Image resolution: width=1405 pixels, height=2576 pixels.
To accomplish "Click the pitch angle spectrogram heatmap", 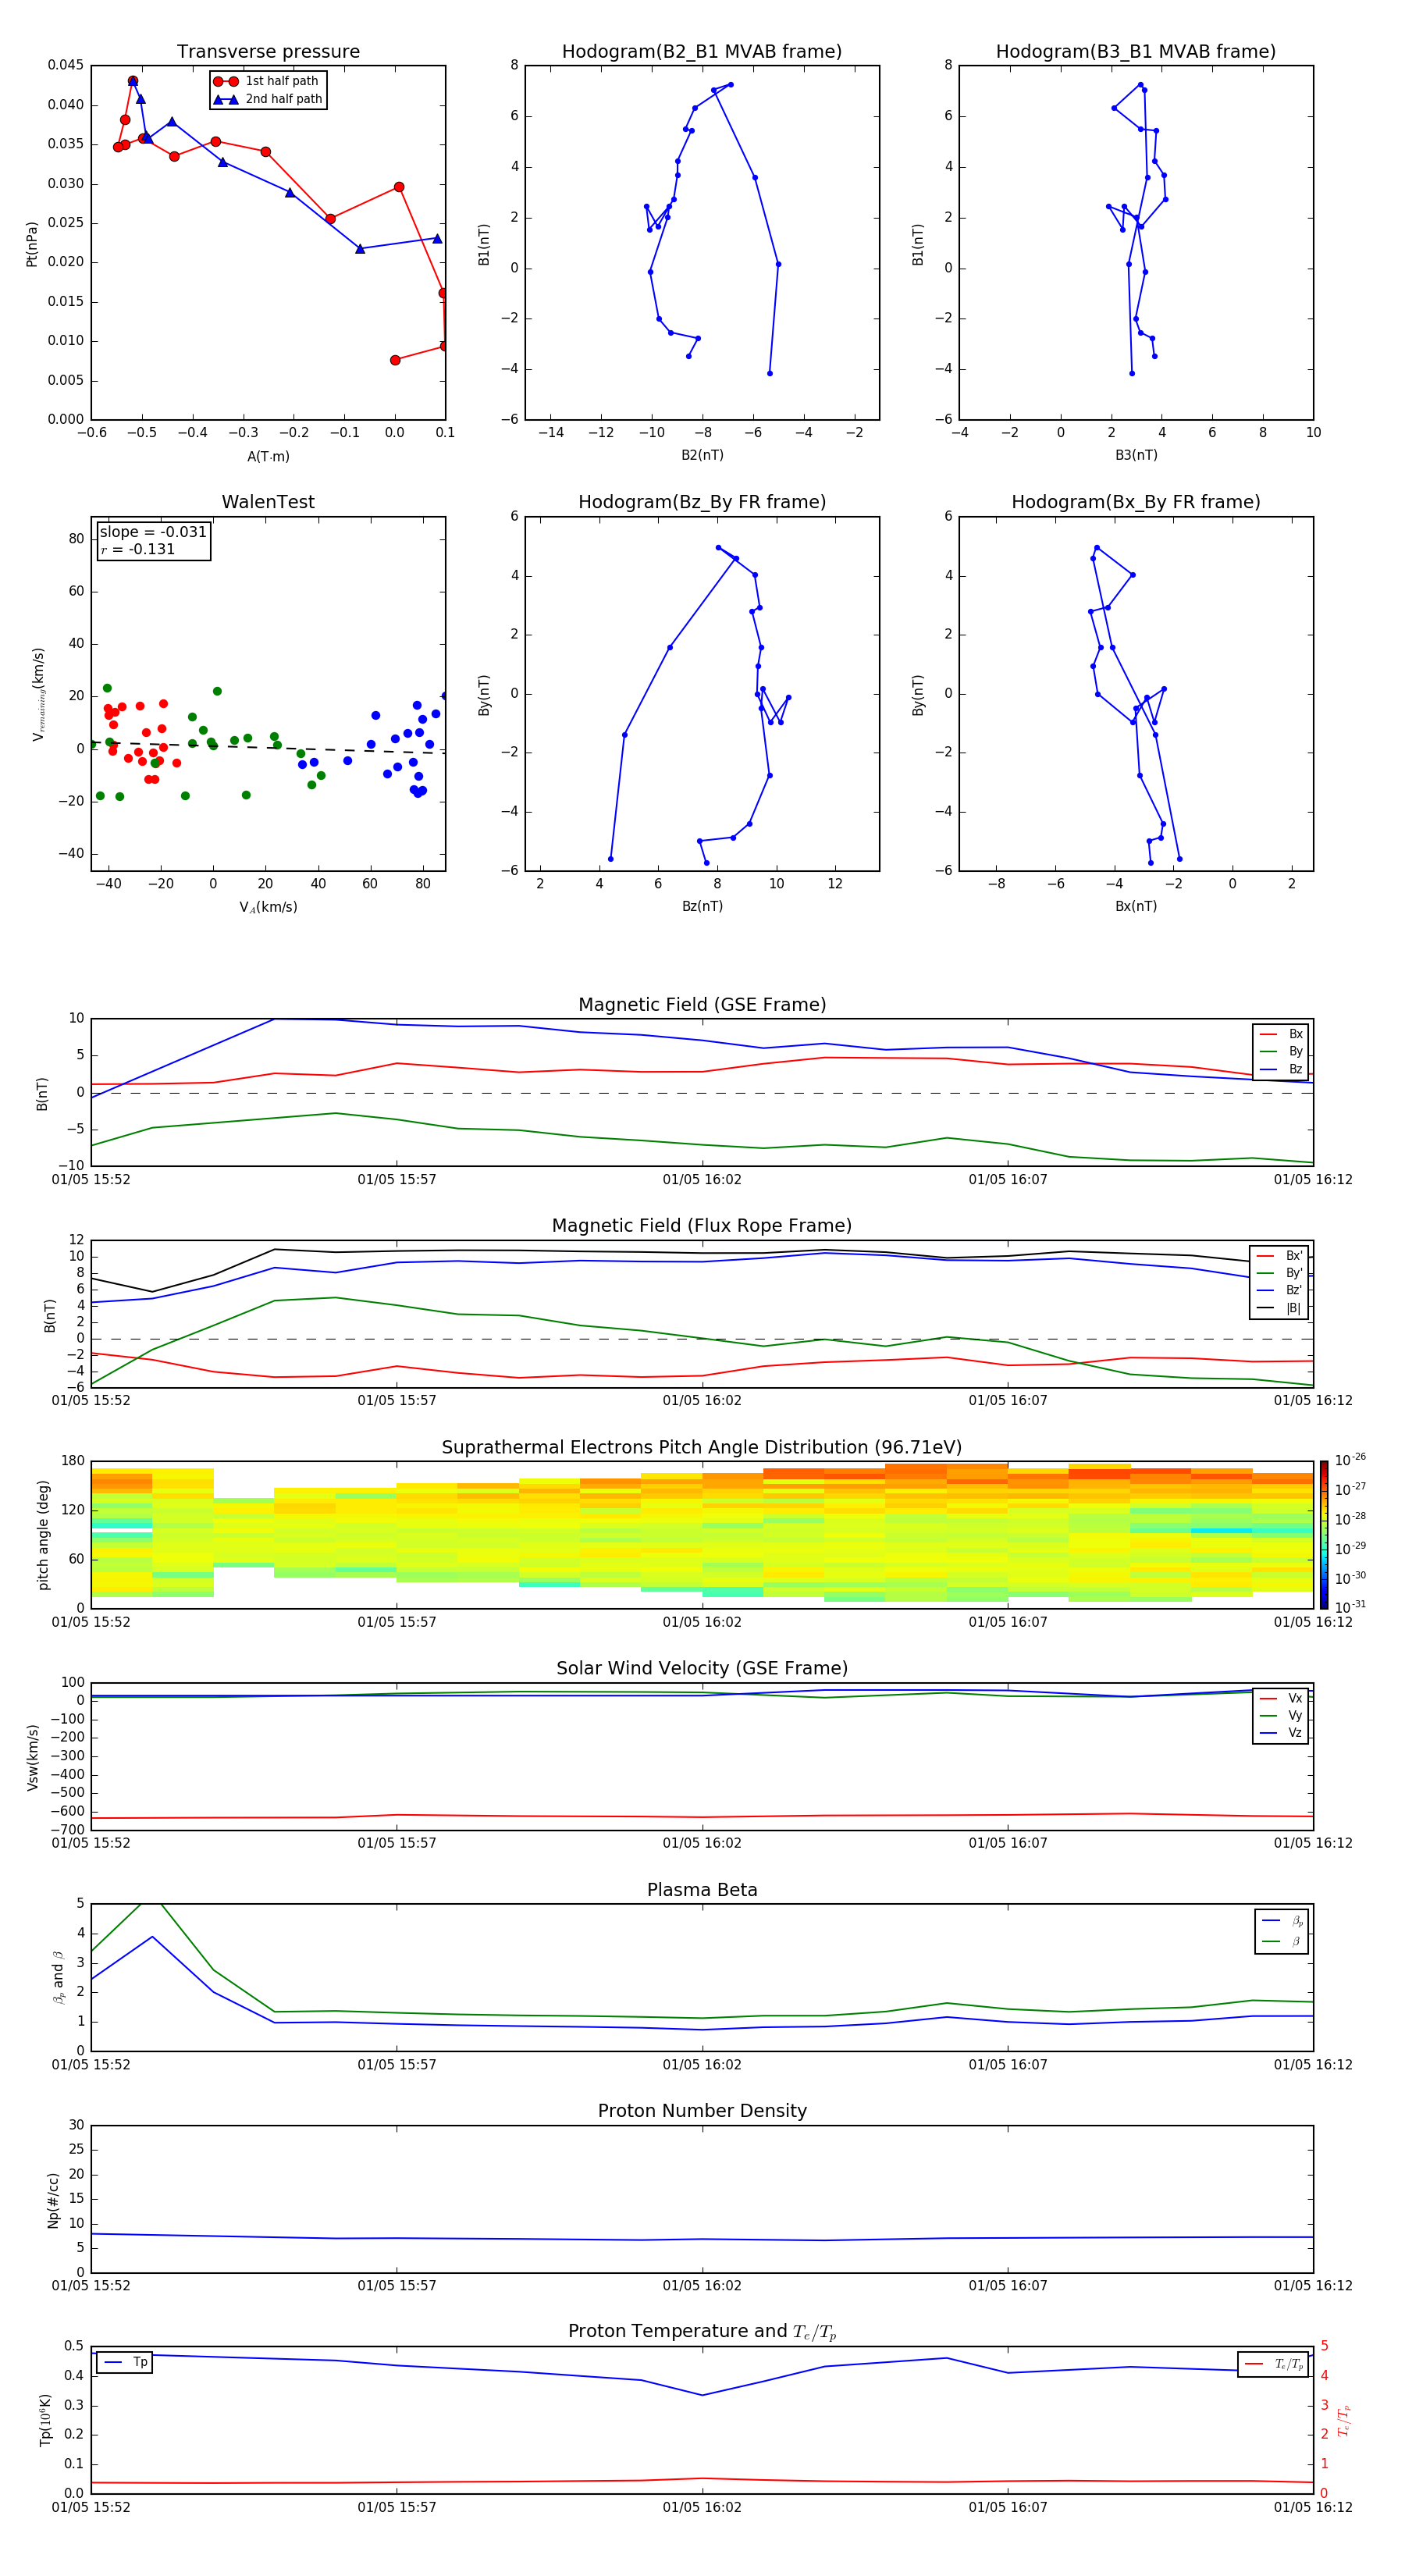I will coord(702,1534).
